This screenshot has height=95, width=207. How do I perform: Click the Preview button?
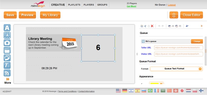pyautogui.click(x=27, y=15)
